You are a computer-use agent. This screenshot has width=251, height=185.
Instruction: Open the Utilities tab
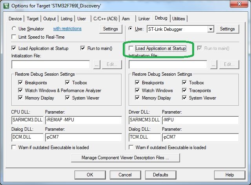pyautogui.click(x=178, y=19)
